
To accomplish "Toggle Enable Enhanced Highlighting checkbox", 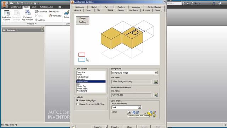I will pos(77,104).
